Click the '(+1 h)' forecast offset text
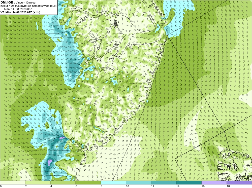 click(x=37, y=12)
